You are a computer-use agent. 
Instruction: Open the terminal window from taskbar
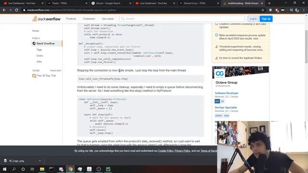click(51, 169)
